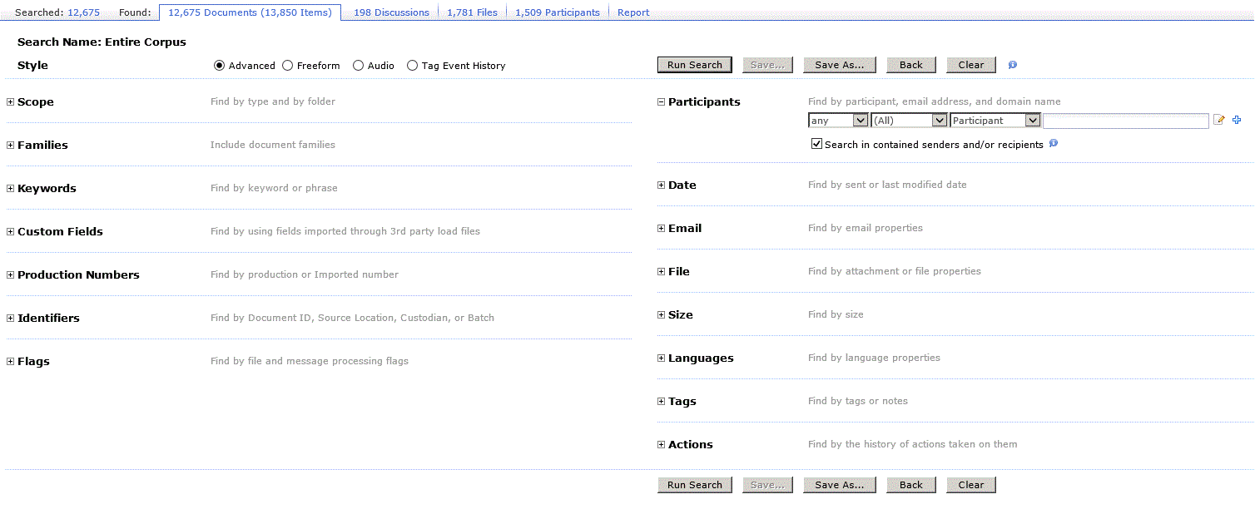Click the help icon beside the Clear button

coord(1013,65)
